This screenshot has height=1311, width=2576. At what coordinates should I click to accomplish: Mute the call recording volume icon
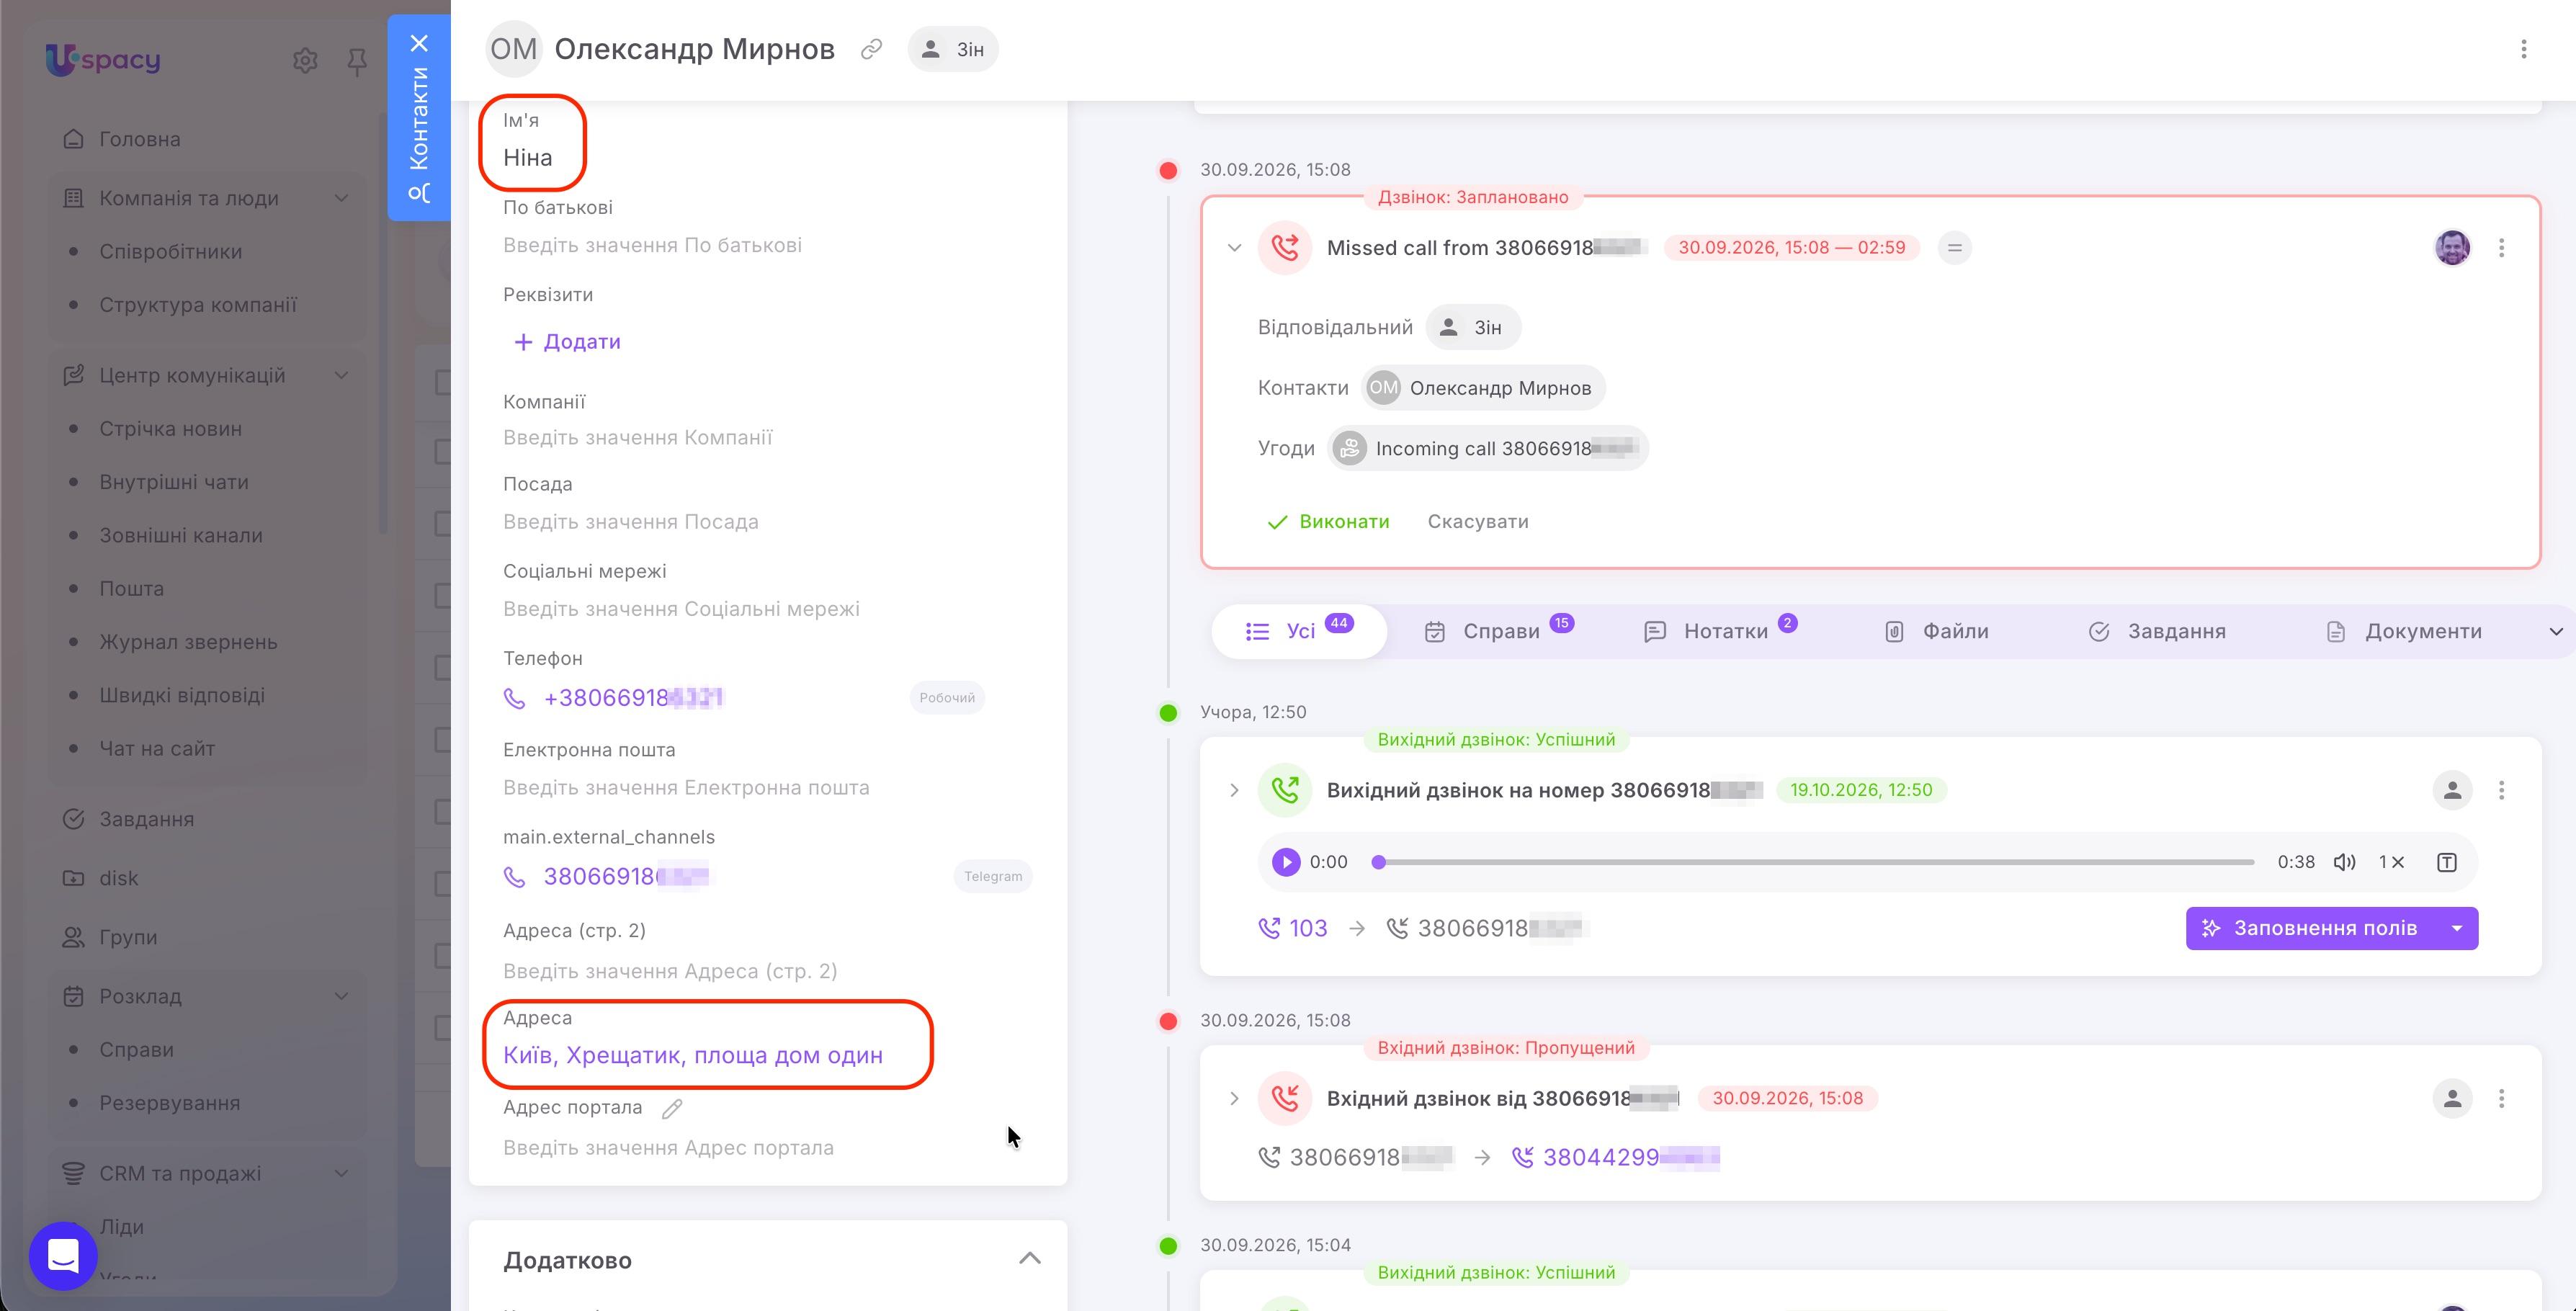tap(2344, 862)
